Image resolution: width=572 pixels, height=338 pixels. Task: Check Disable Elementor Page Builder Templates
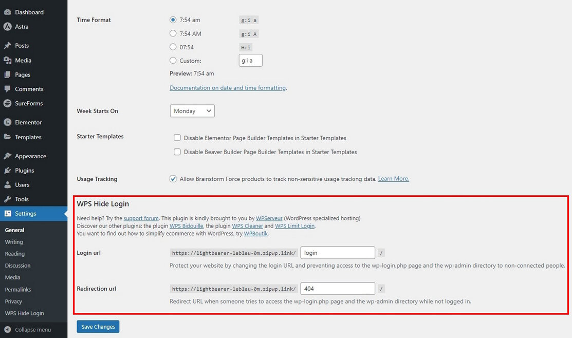177,138
